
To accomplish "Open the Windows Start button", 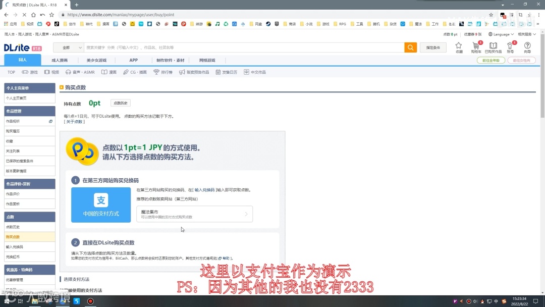I will click(x=7, y=301).
